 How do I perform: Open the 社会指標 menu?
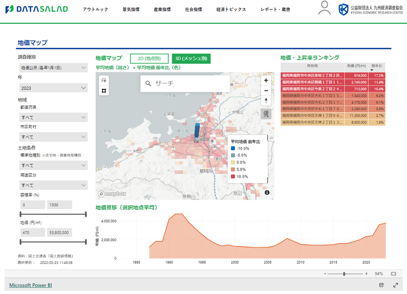[x=193, y=9]
